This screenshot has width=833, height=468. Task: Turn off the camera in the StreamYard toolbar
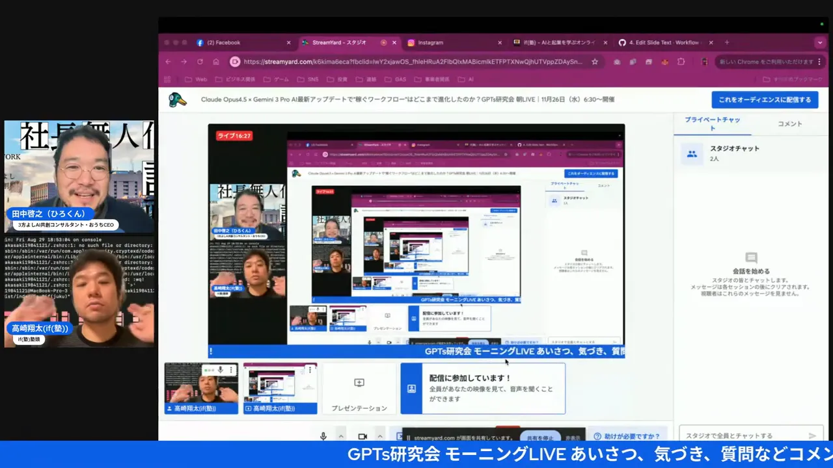[362, 435]
